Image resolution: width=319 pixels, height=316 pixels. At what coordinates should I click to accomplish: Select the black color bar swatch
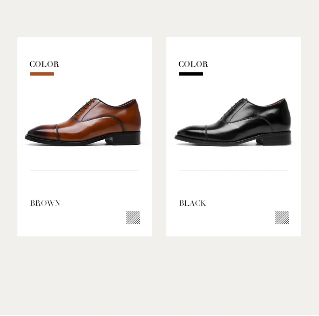point(191,74)
